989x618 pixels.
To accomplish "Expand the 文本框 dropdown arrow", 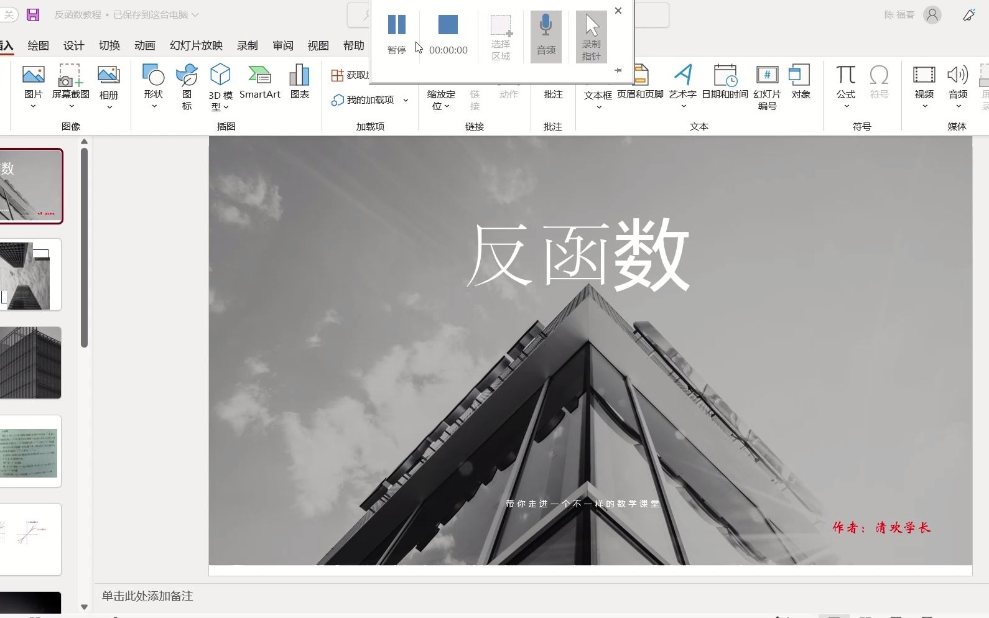I will click(599, 107).
